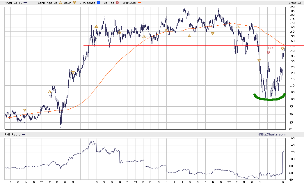Click the earnings down marker near May 2022
The image size is (304, 185).
tap(259, 61)
